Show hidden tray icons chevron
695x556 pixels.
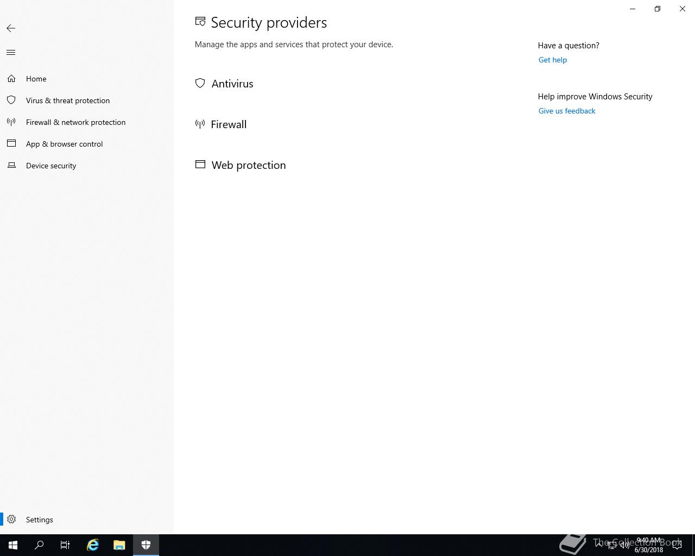[599, 545]
